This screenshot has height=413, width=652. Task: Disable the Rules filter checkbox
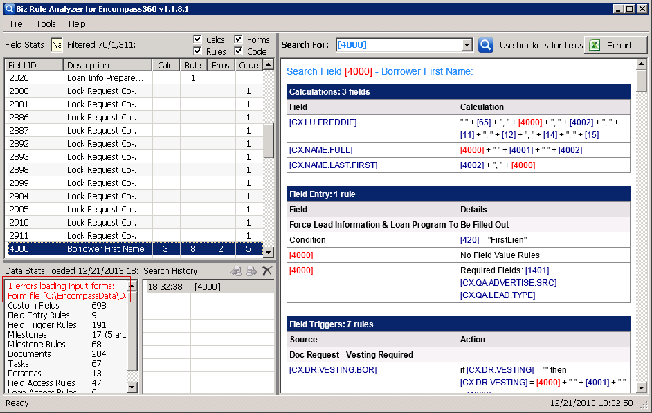tap(197, 51)
